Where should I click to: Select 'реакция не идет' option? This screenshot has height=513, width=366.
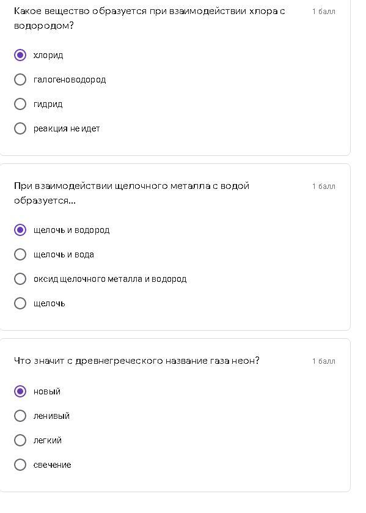point(20,128)
